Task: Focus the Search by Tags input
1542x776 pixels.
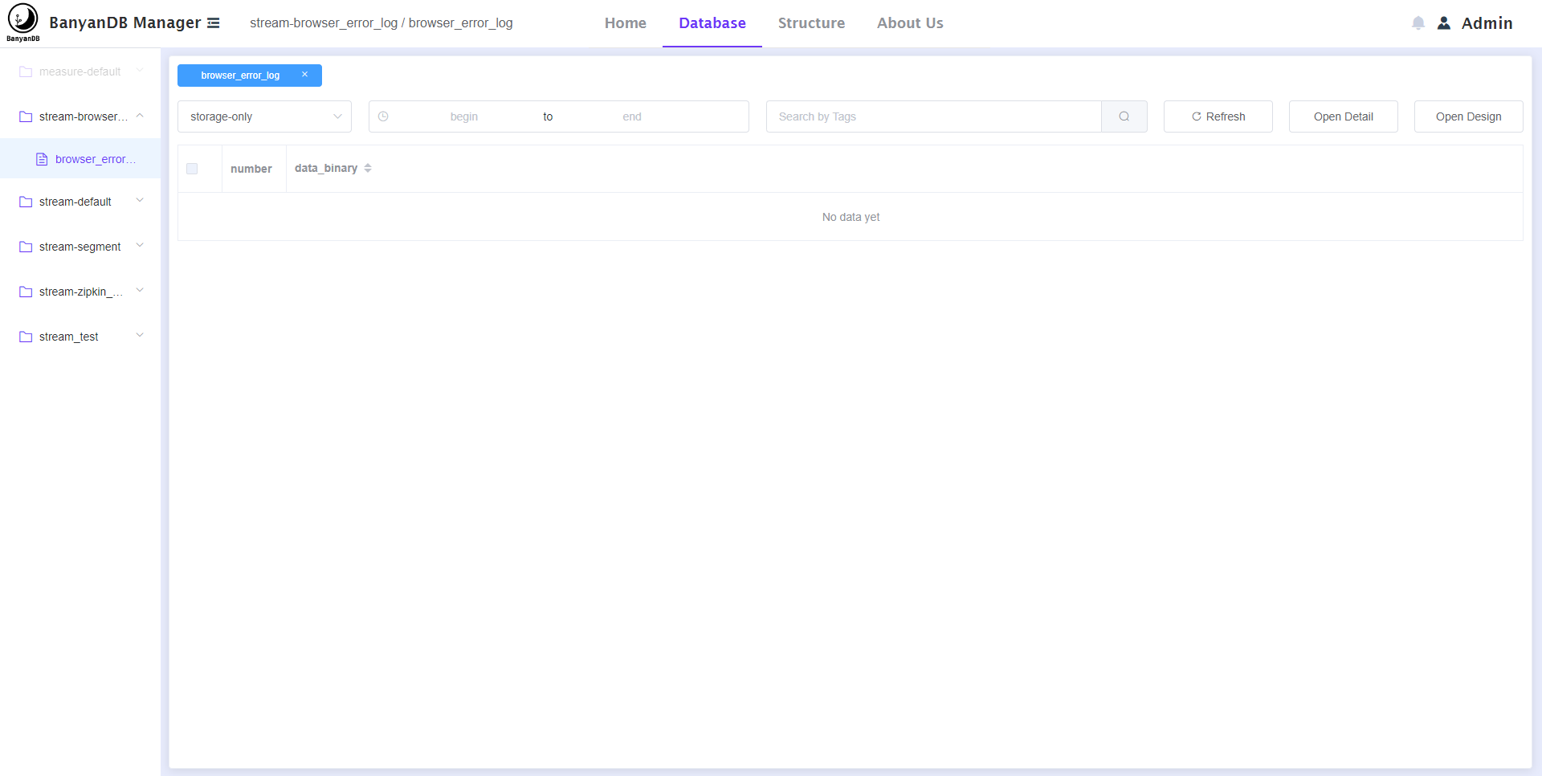Action: coord(933,116)
